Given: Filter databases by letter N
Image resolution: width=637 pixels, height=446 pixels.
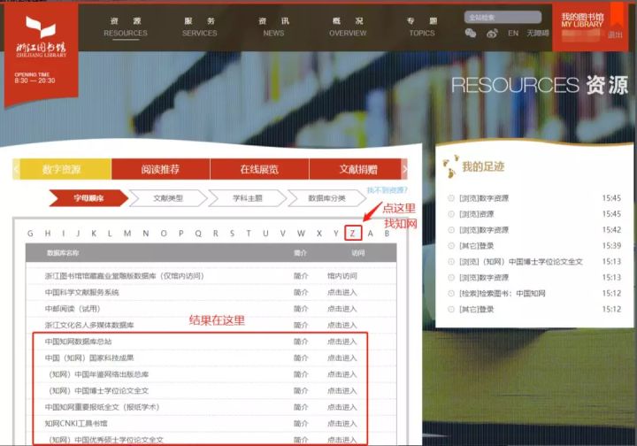Looking at the screenshot, I should [x=145, y=234].
